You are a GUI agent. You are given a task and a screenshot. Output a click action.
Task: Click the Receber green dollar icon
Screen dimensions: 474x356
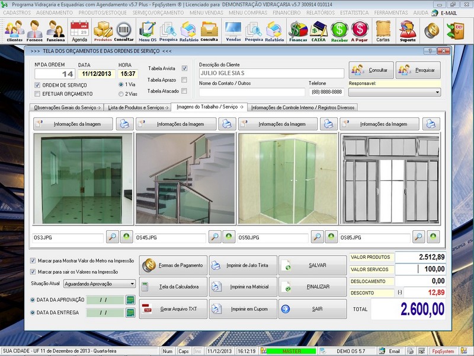(x=340, y=30)
